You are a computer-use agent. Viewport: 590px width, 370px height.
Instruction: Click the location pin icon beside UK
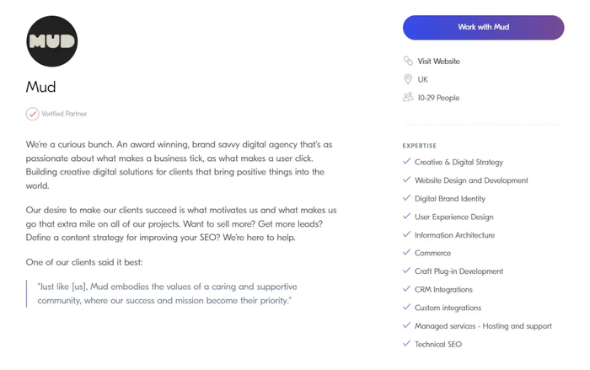[x=408, y=79]
